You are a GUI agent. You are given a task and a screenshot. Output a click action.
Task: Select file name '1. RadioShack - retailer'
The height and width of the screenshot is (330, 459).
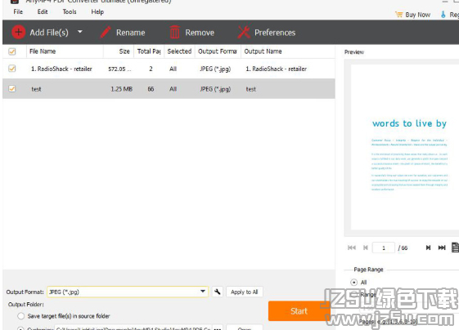click(61, 69)
